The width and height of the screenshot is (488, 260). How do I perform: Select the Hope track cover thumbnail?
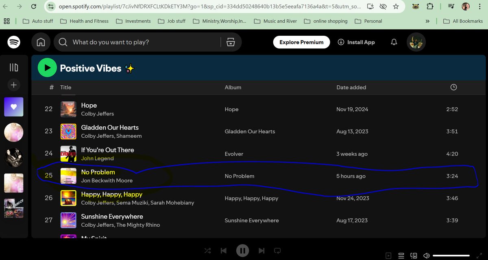69,109
